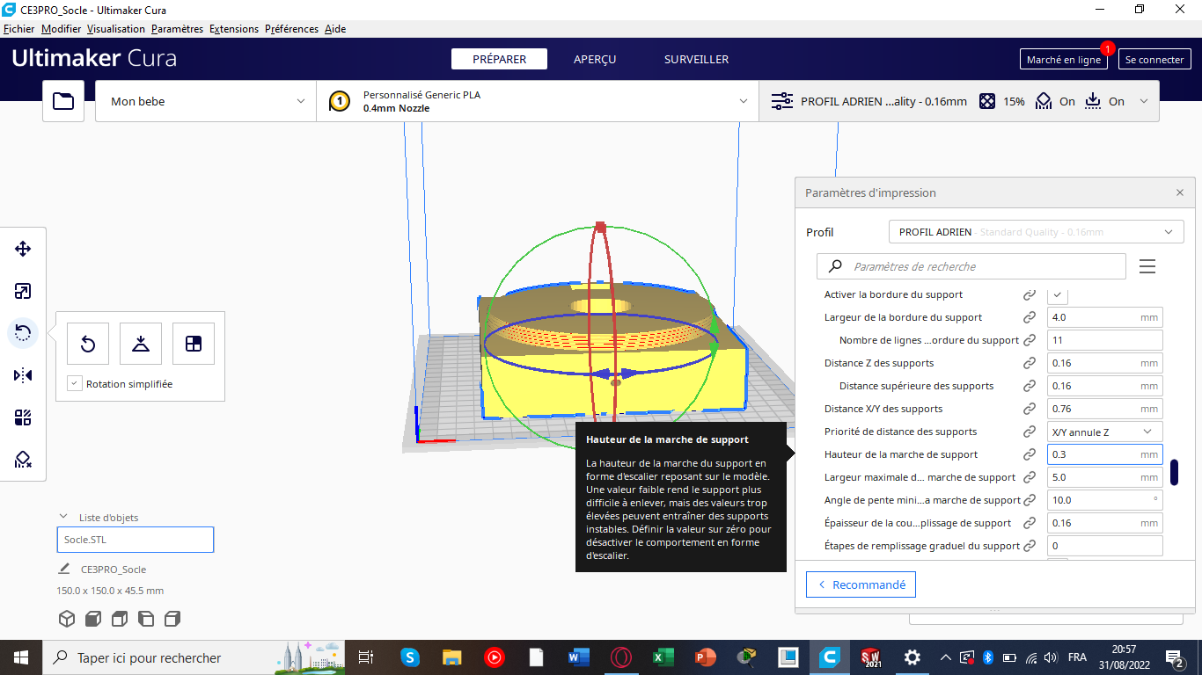
Task: Collapse the print settings summary chevron
Action: tap(1144, 101)
